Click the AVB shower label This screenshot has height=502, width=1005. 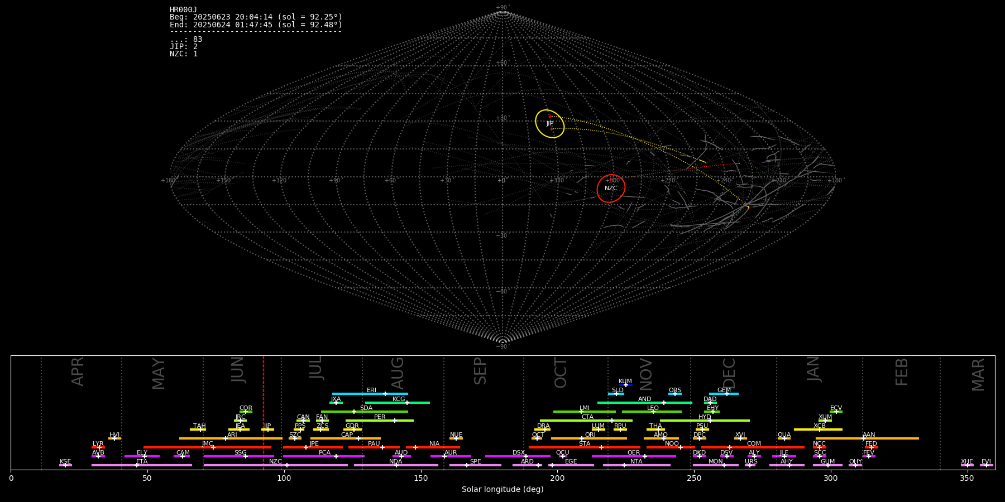coord(98,453)
